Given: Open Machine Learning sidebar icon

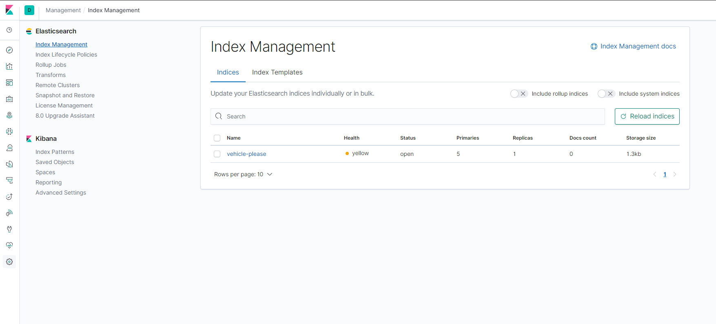Looking at the screenshot, I should [x=9, y=131].
